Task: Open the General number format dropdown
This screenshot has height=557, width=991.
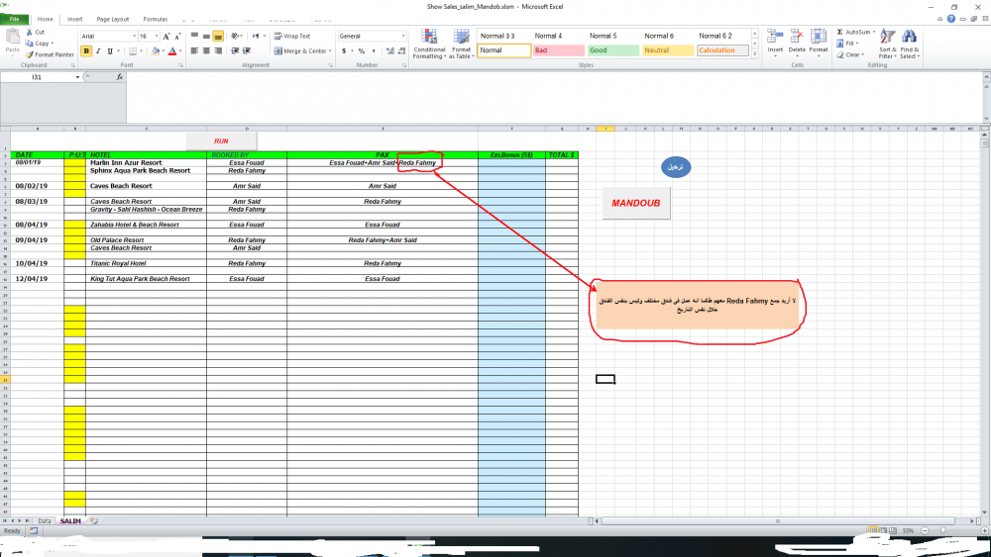Action: [x=403, y=37]
